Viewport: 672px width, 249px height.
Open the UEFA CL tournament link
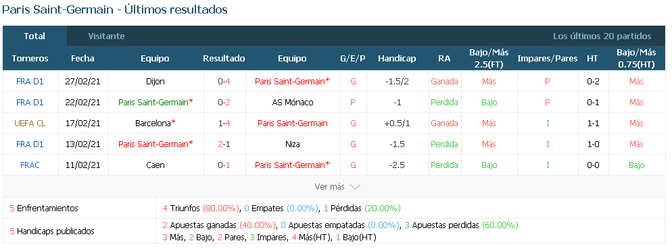tap(30, 123)
